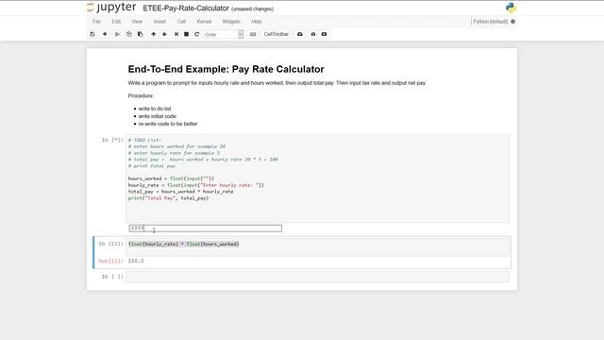Click the 'write to do list' bullet
Screen dimensions: 604x340
coord(155,109)
